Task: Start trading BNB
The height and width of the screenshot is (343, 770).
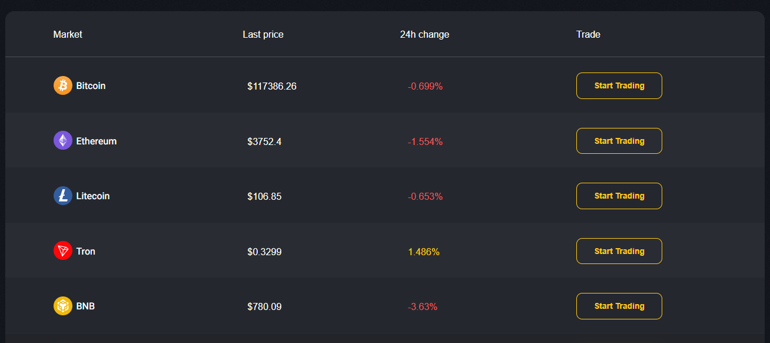Action: pyautogui.click(x=619, y=306)
